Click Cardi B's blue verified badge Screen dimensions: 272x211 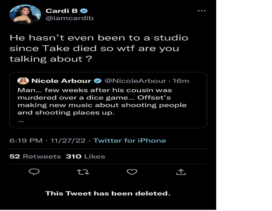coord(84,11)
